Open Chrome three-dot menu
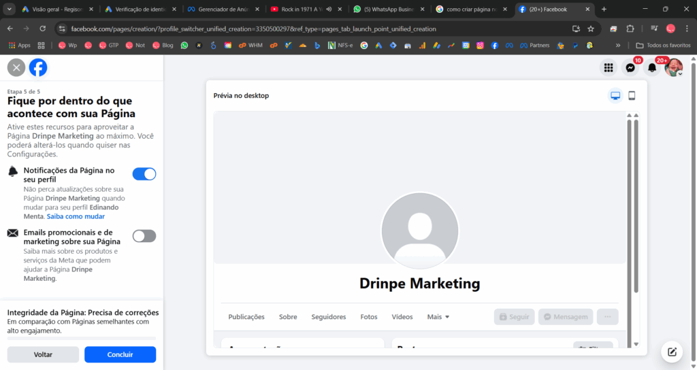Viewport: 697px width, 370px height. pos(687,29)
